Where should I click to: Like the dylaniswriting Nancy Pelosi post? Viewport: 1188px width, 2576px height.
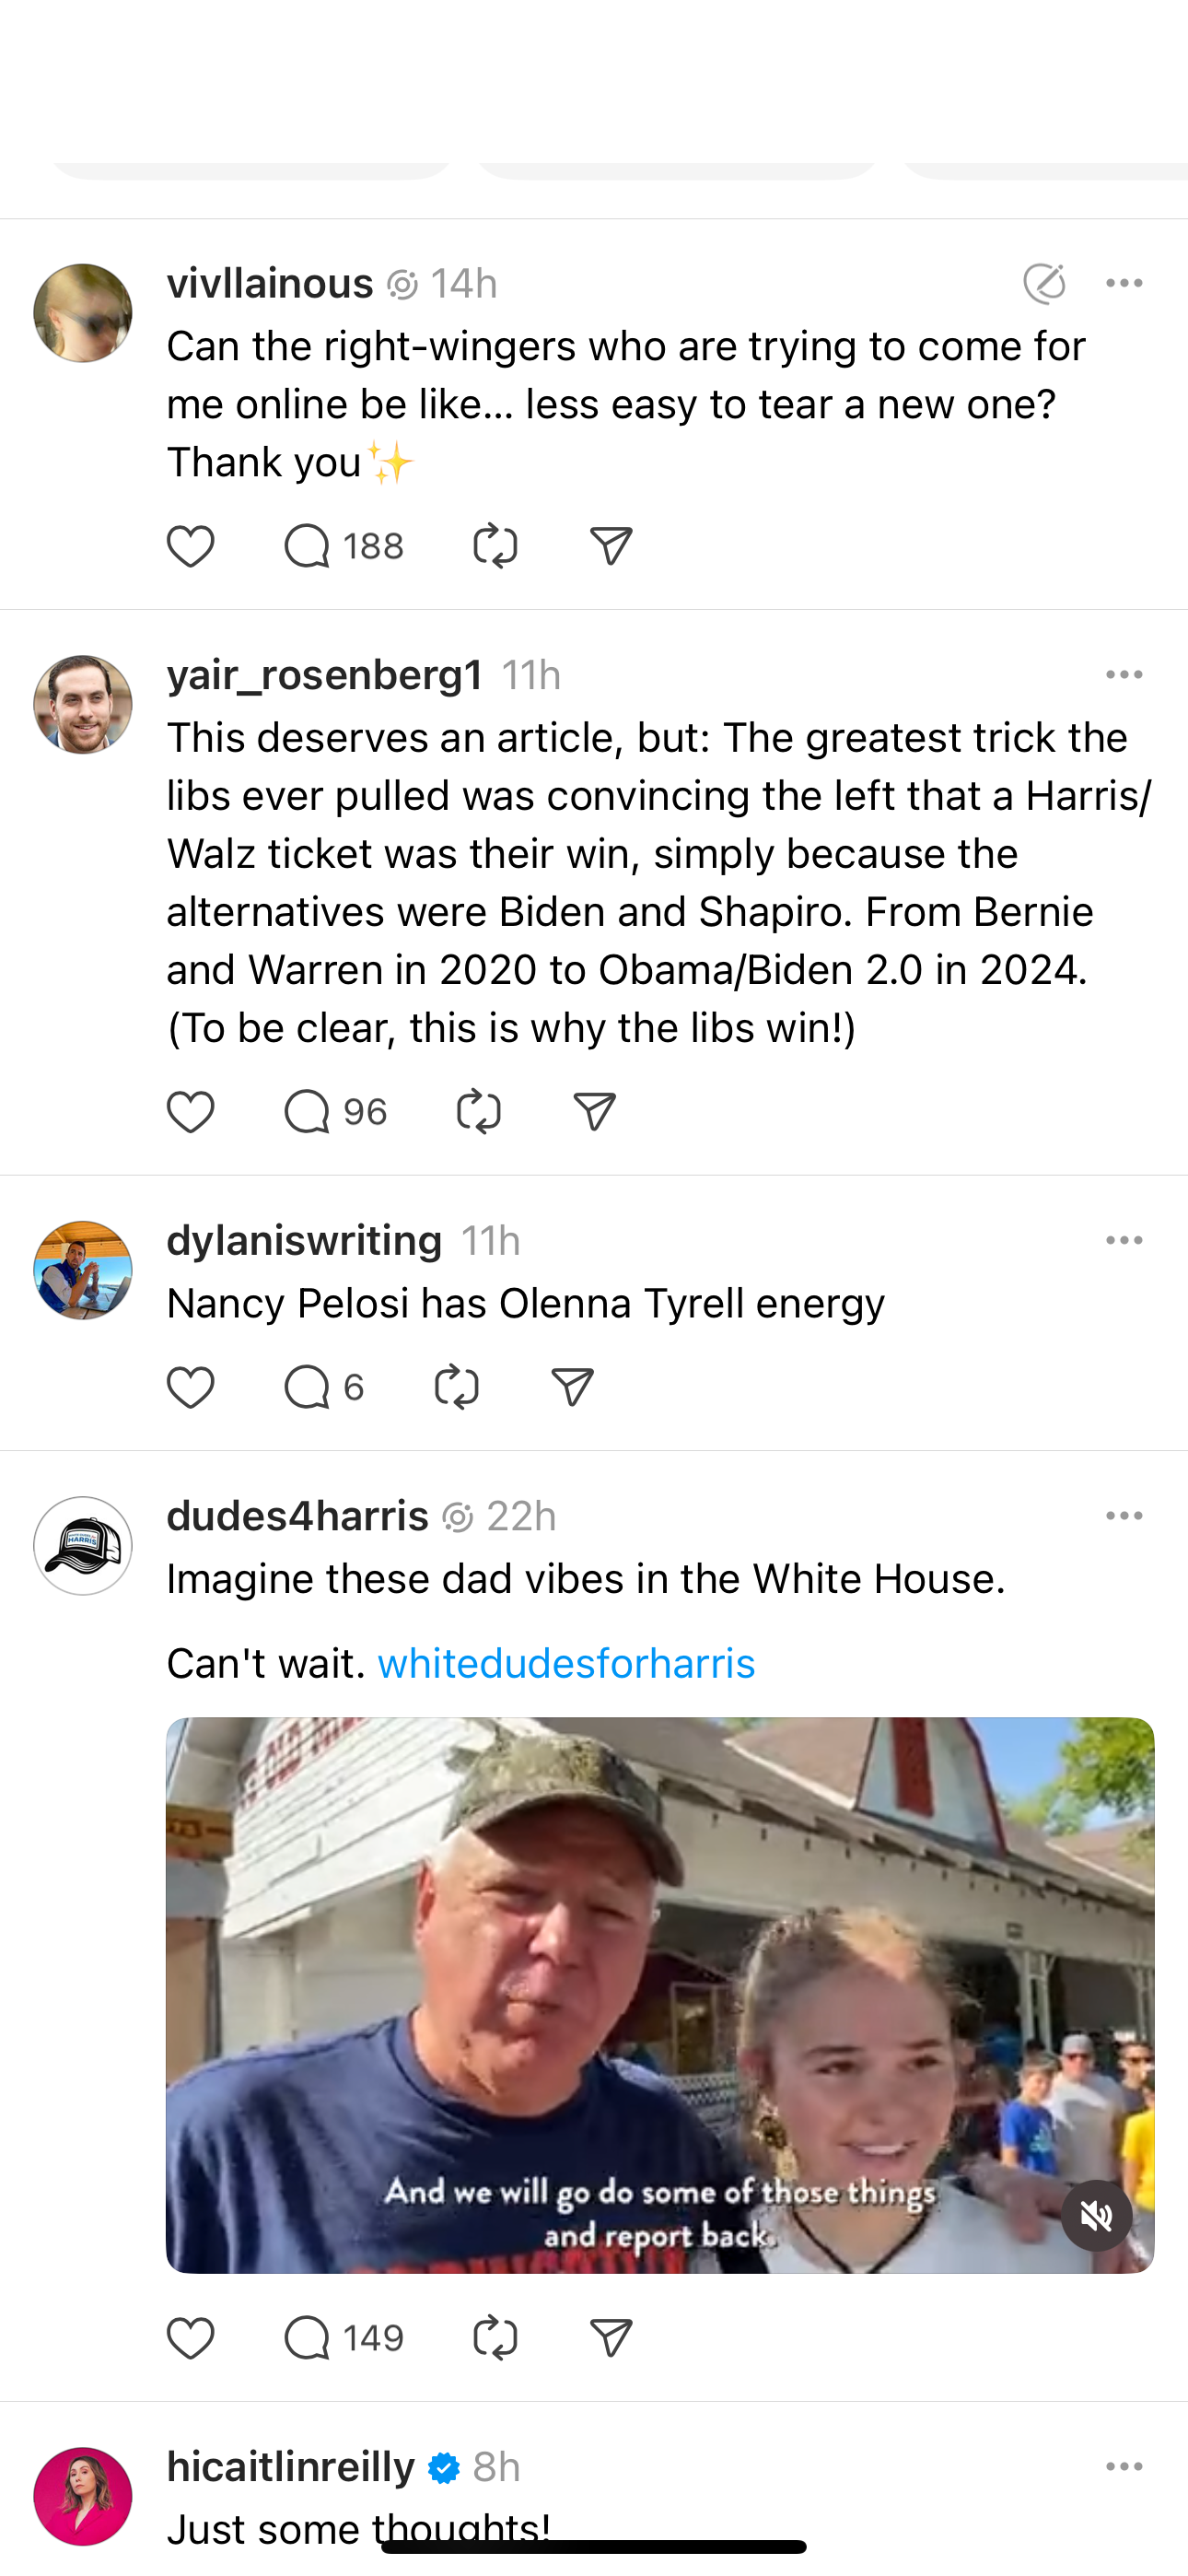coord(190,1388)
